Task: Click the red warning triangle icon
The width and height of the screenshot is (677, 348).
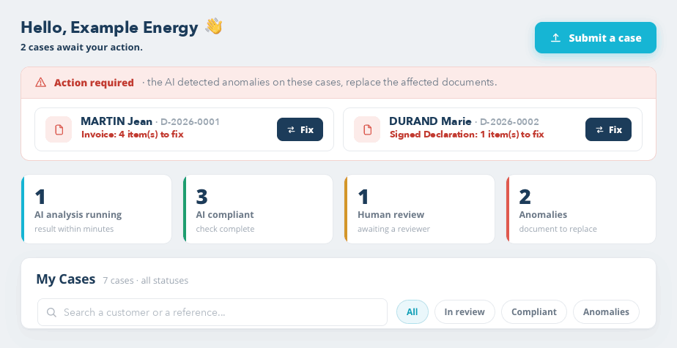Action: coord(40,83)
